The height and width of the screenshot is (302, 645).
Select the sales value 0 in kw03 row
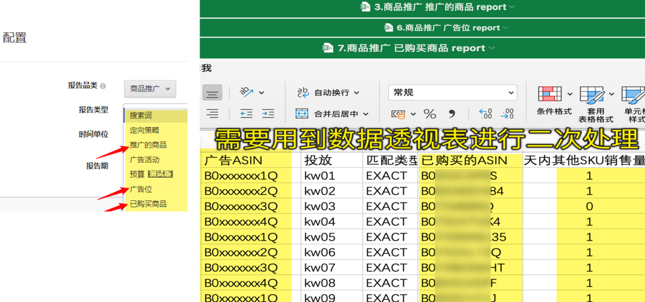pyautogui.click(x=589, y=207)
